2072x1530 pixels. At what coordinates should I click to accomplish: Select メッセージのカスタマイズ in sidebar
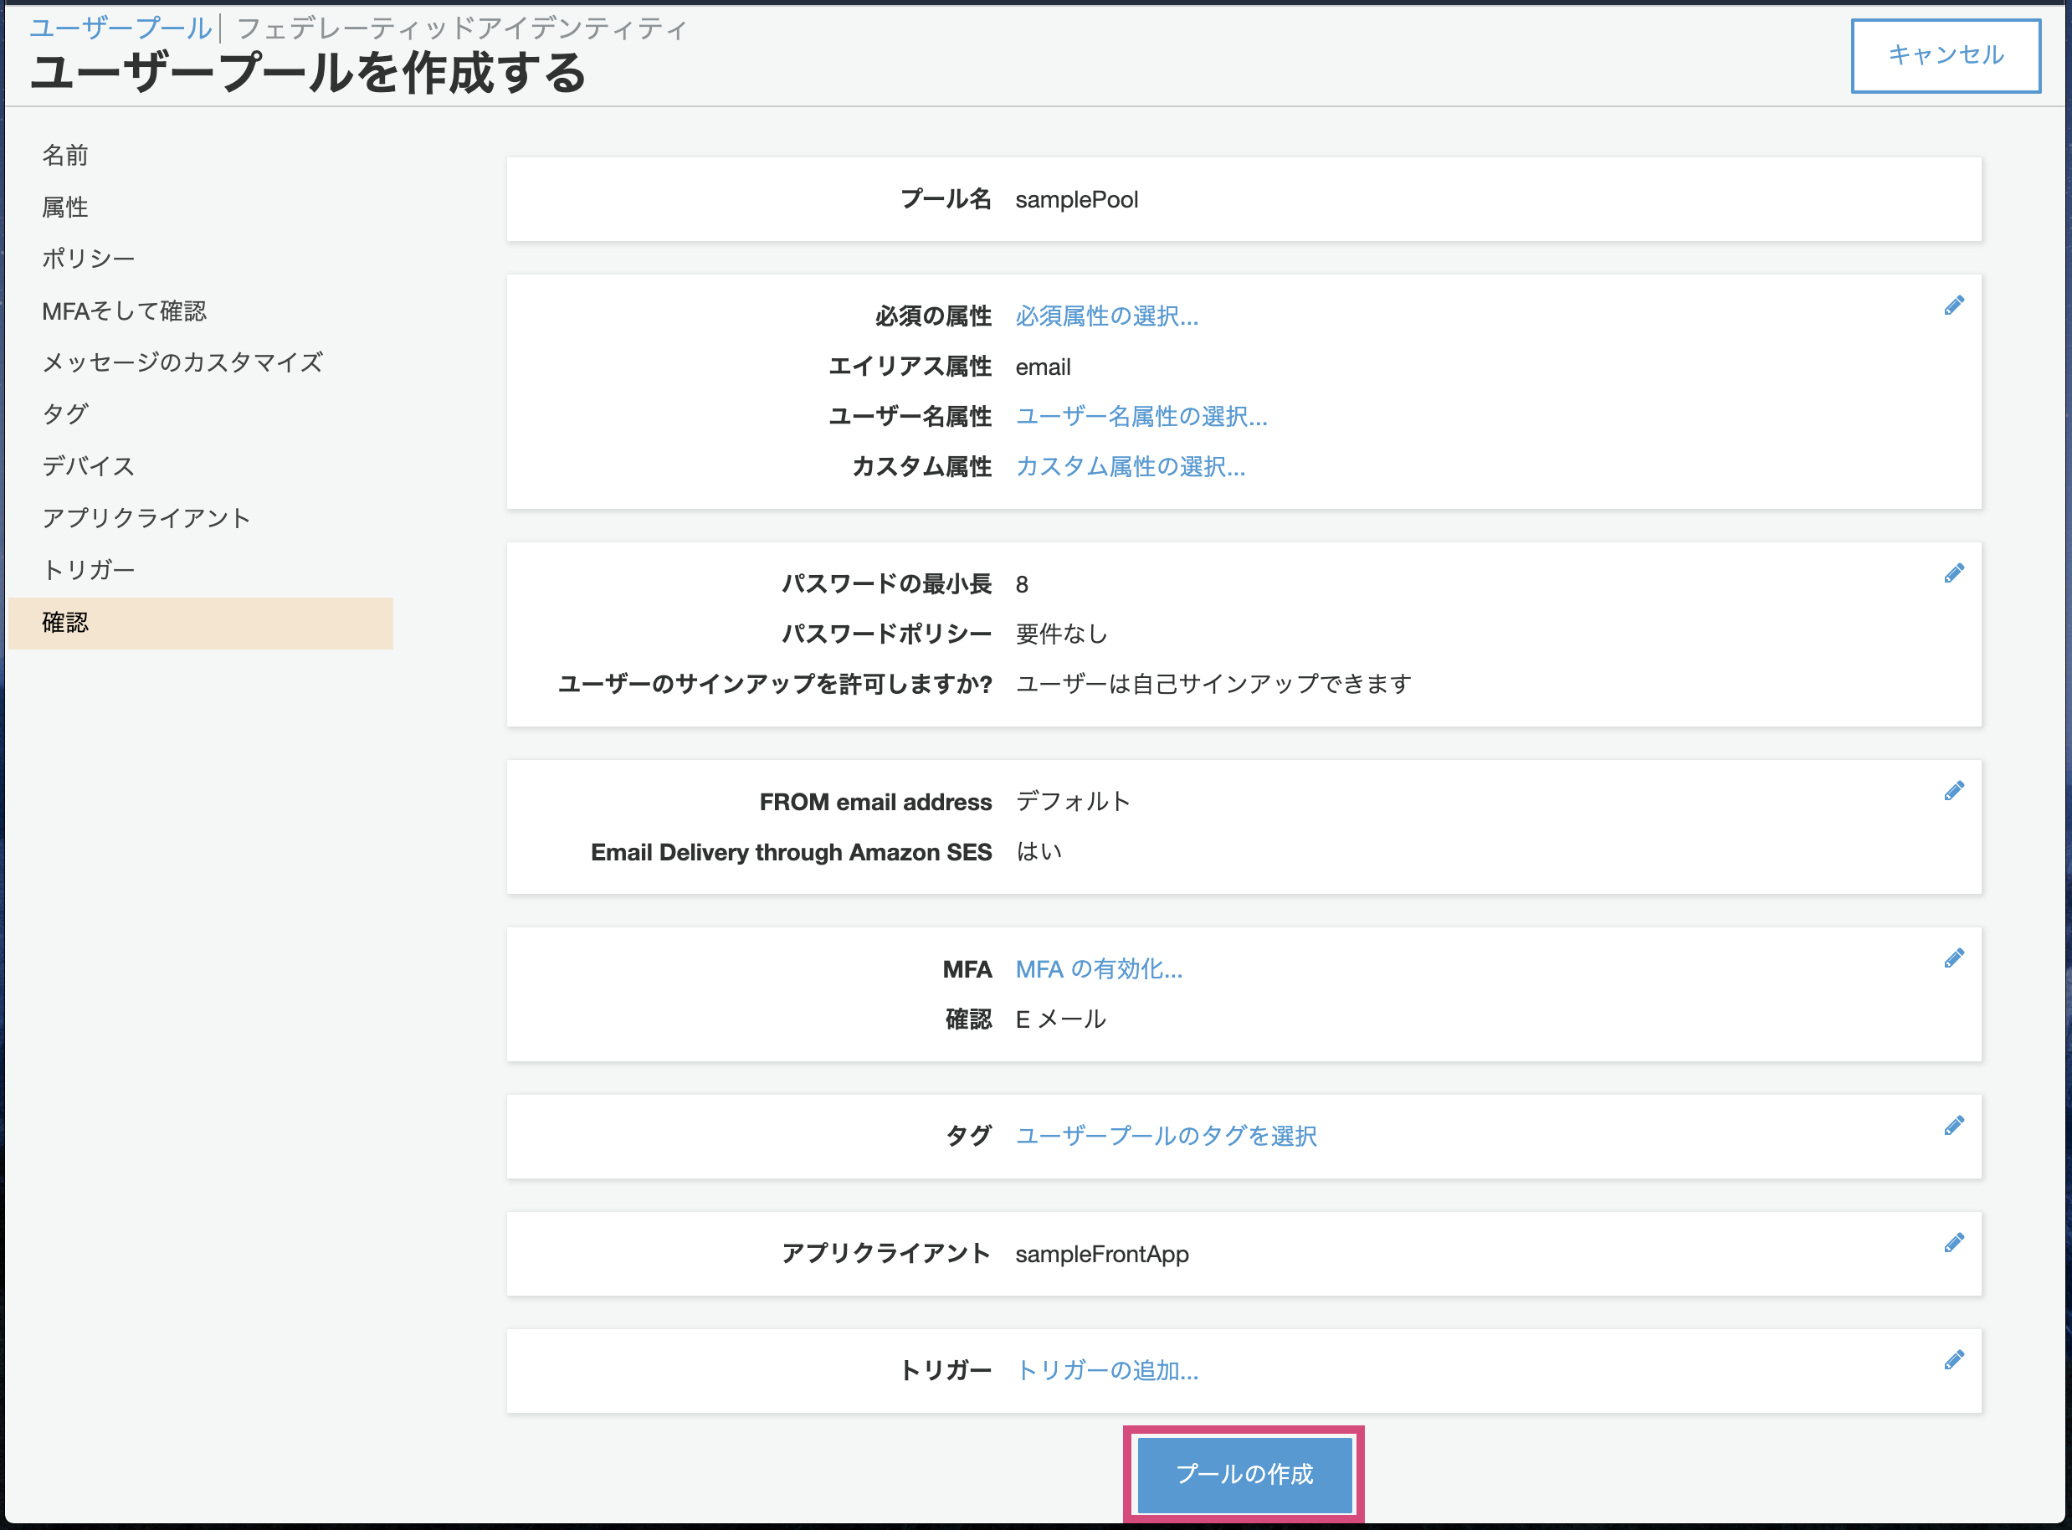coord(182,362)
